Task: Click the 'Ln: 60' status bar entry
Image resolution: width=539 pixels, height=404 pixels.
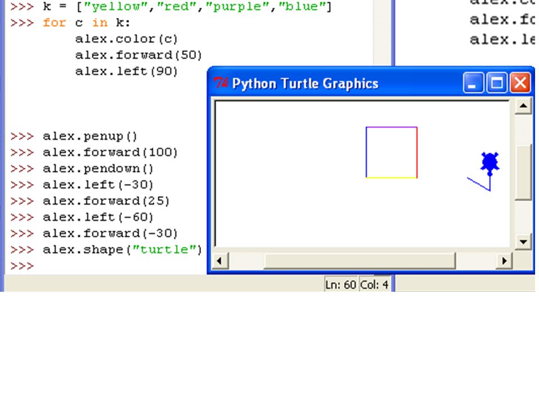Action: pyautogui.click(x=341, y=285)
